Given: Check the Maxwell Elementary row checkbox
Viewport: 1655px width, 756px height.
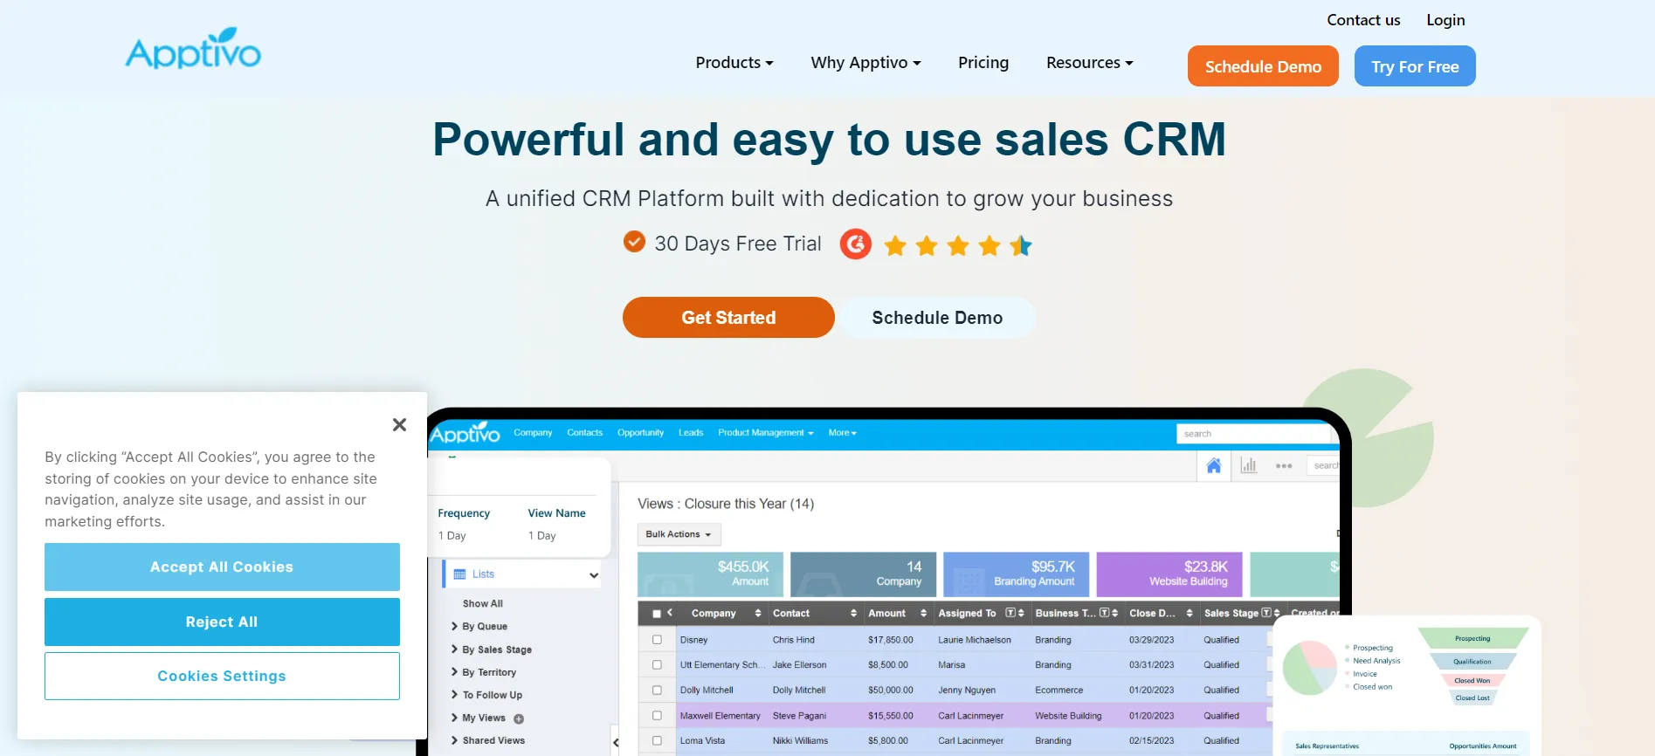Looking at the screenshot, I should click(x=657, y=715).
